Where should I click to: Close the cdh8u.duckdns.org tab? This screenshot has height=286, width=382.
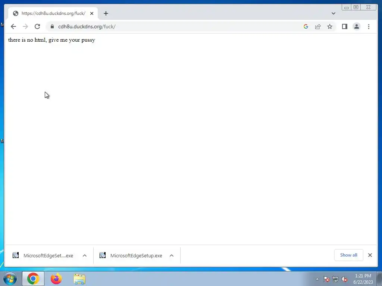(x=92, y=13)
